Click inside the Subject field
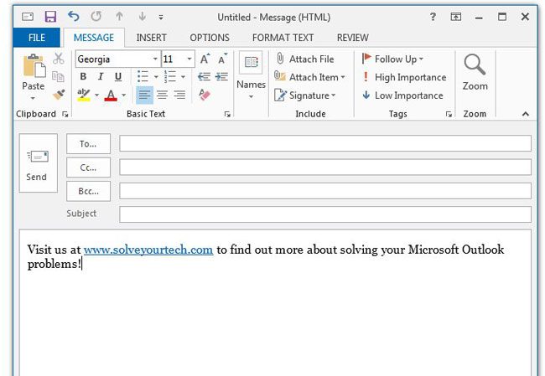This screenshot has height=376, width=545. 324,214
